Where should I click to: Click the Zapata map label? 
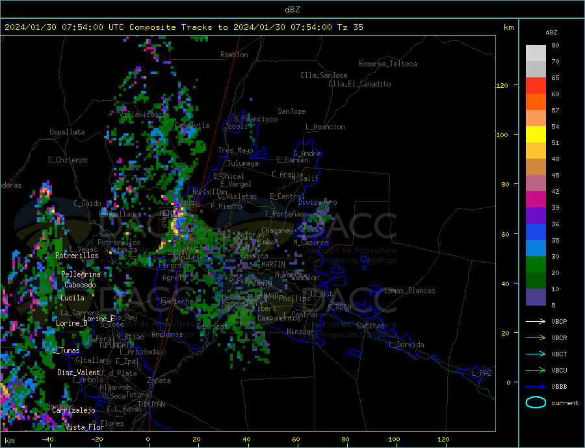point(159,380)
